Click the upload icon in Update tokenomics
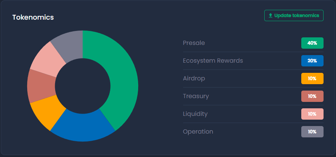This screenshot has height=157, width=336. (x=270, y=15)
